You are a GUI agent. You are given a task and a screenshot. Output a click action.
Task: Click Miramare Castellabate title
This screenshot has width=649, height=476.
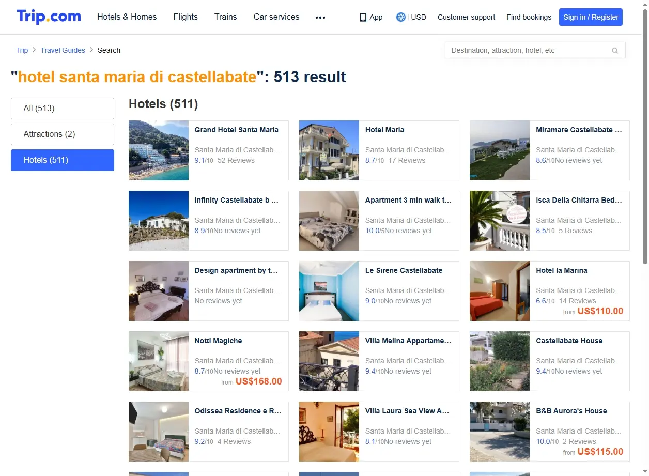(x=579, y=130)
